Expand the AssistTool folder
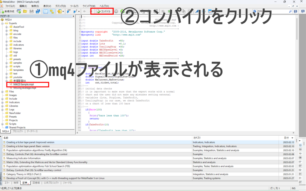Viewport: 306px width, 191px height. (7, 27)
